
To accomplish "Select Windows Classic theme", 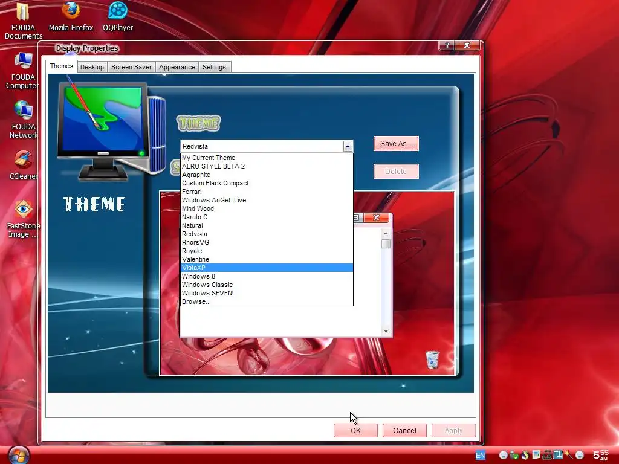I will tap(267, 285).
